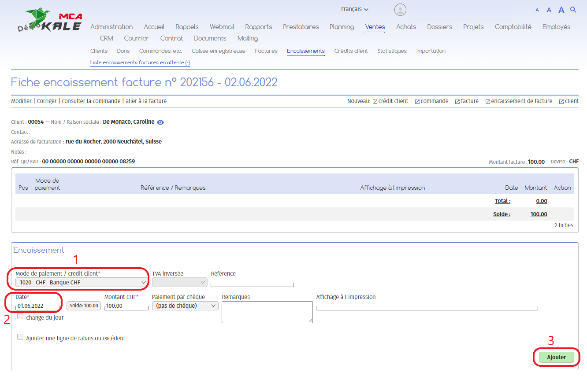Click the Référence input field
The height and width of the screenshot is (376, 587).
click(x=253, y=283)
